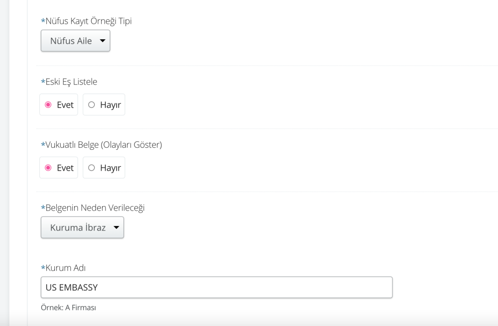Select Hayır under Eski Eş Listele

click(x=104, y=105)
